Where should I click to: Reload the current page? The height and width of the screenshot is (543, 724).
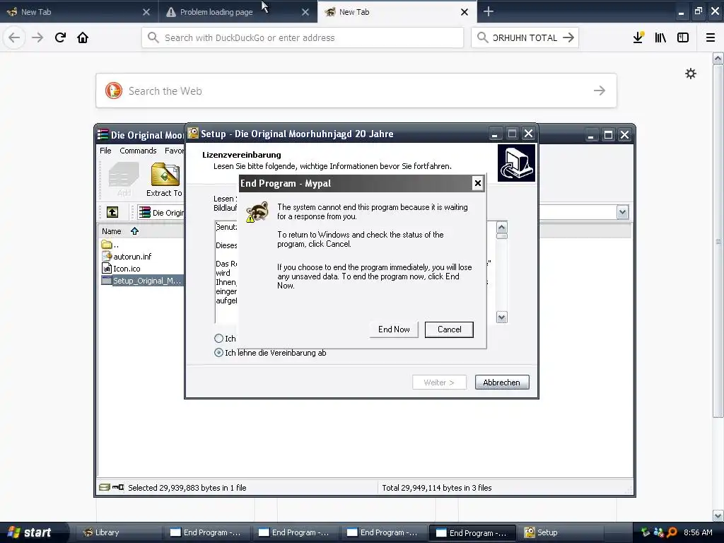pos(60,37)
